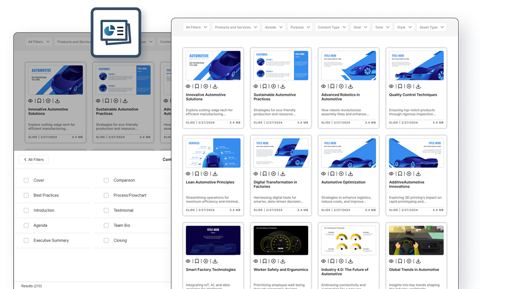The image size is (515, 289).
Task: Open the Content Type dropdown
Action: [x=331, y=27]
